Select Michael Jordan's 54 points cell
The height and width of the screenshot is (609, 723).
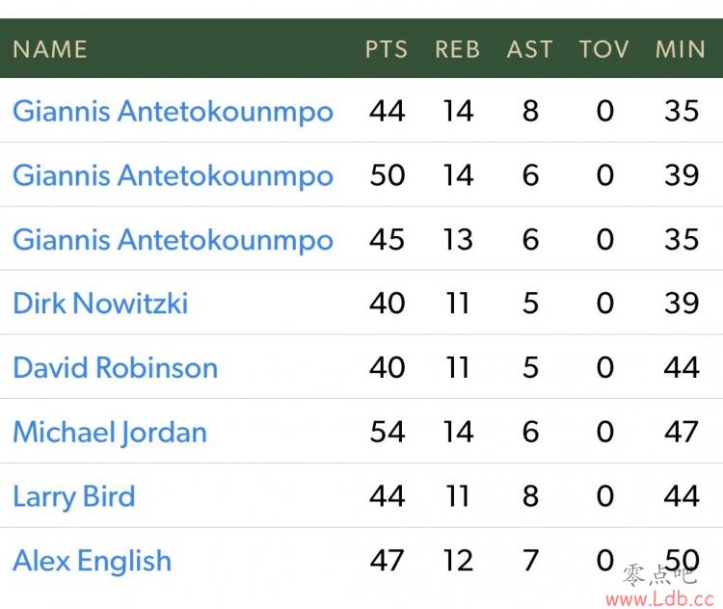coord(388,432)
